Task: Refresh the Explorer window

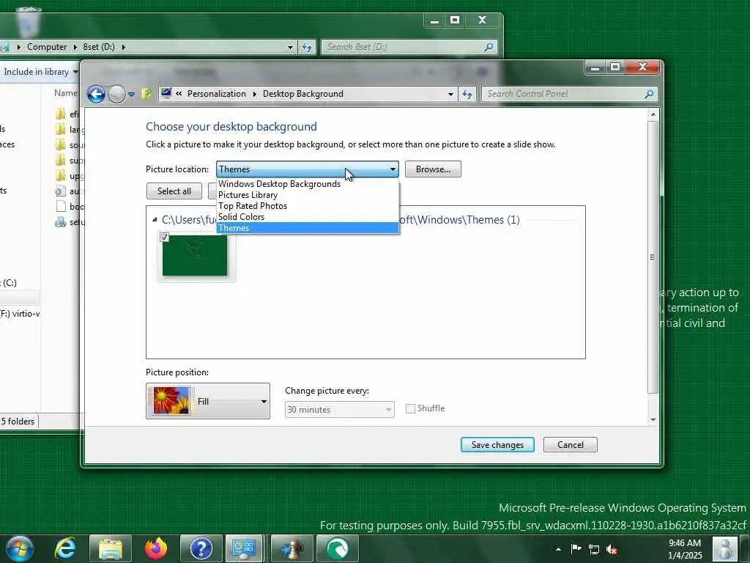Action: point(307,47)
